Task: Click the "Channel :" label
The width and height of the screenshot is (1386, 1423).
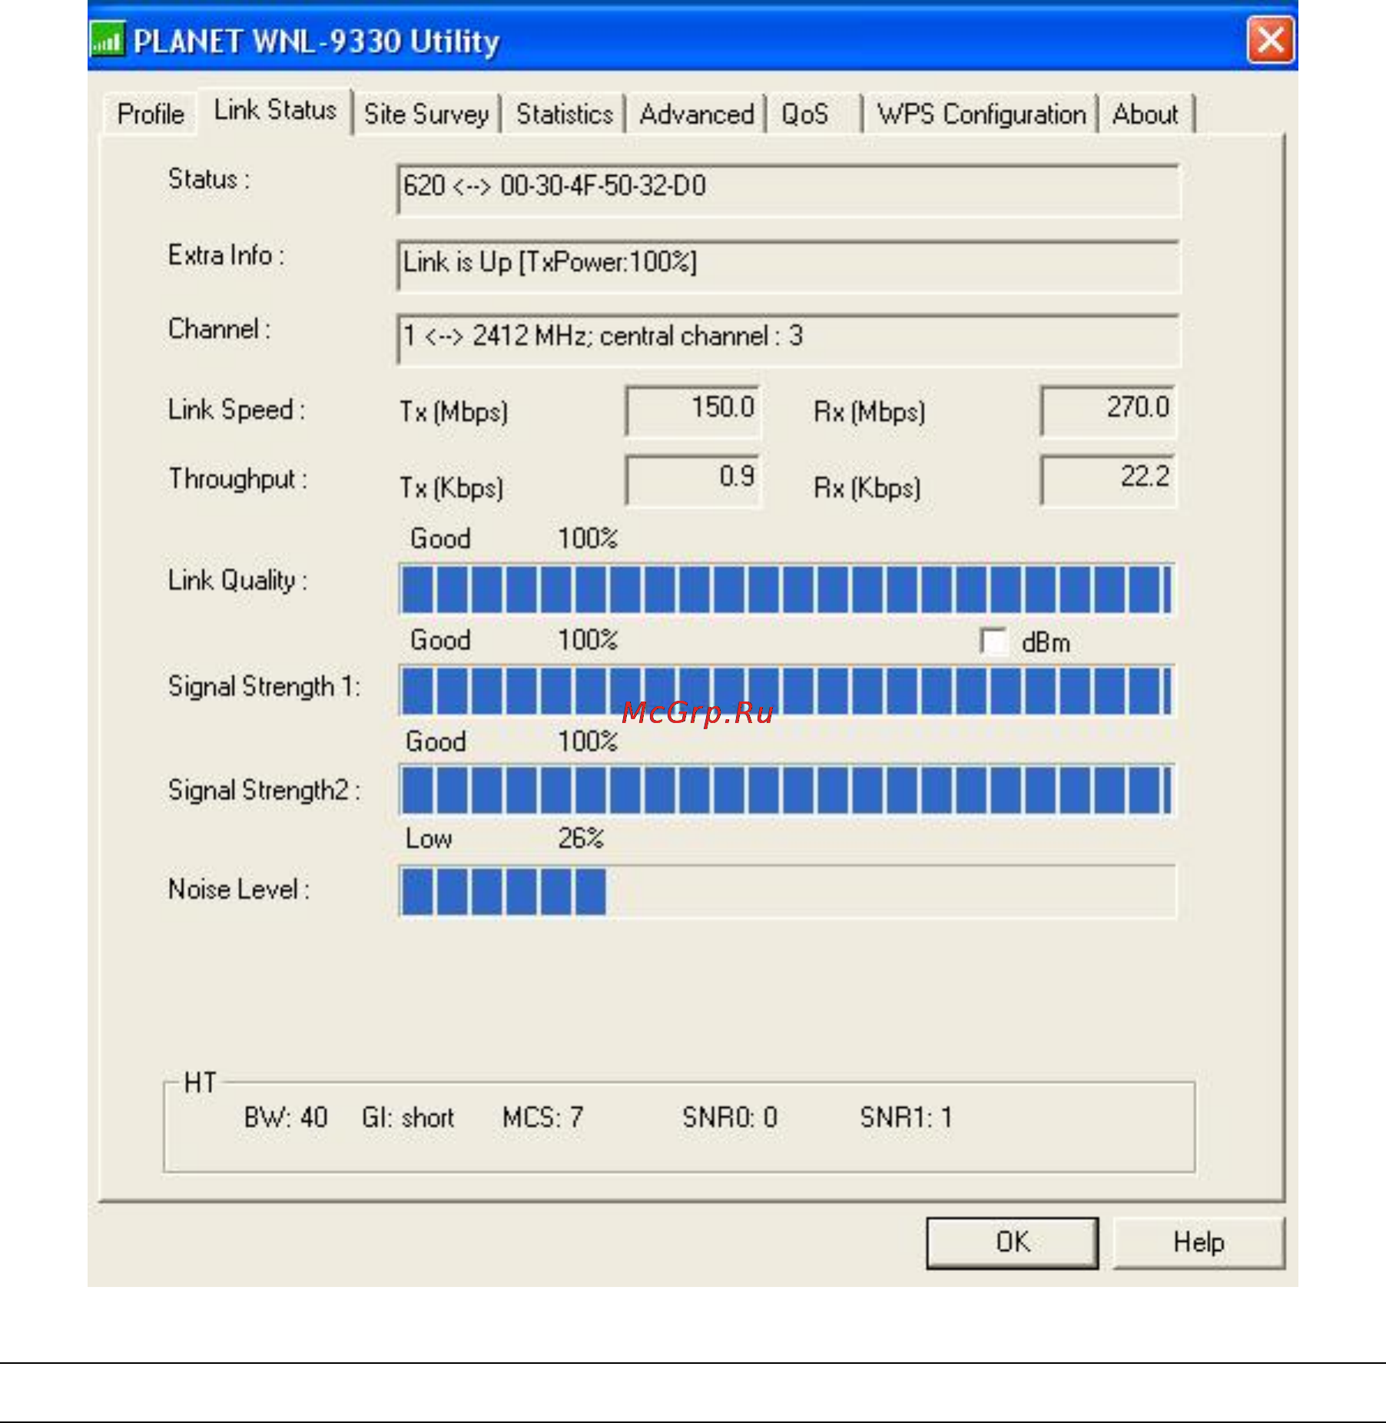Action: tap(220, 329)
